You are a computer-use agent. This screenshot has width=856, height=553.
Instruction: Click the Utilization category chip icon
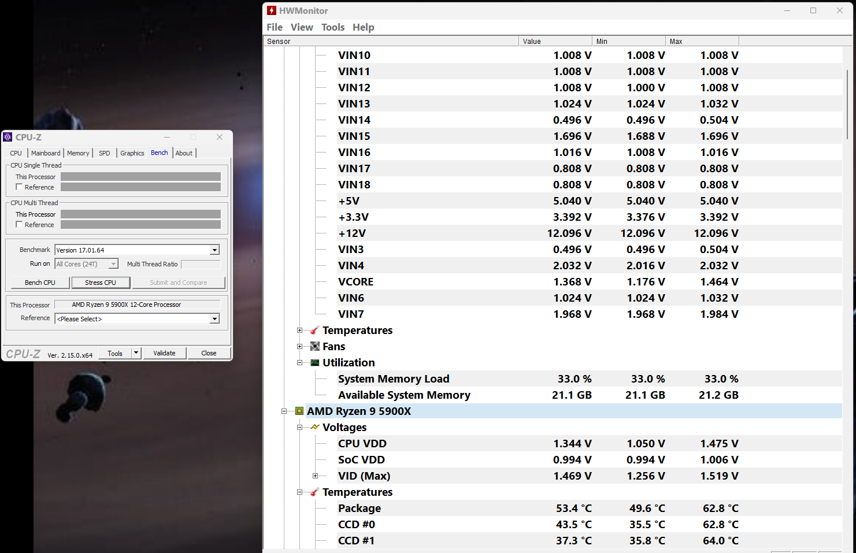click(x=315, y=363)
